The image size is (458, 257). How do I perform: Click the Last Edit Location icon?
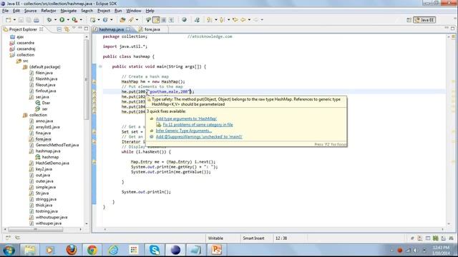click(x=235, y=20)
